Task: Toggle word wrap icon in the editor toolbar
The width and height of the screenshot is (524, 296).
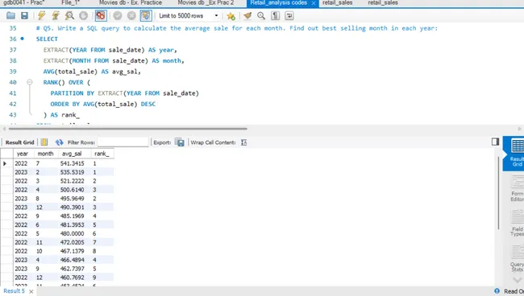Action: click(x=289, y=15)
